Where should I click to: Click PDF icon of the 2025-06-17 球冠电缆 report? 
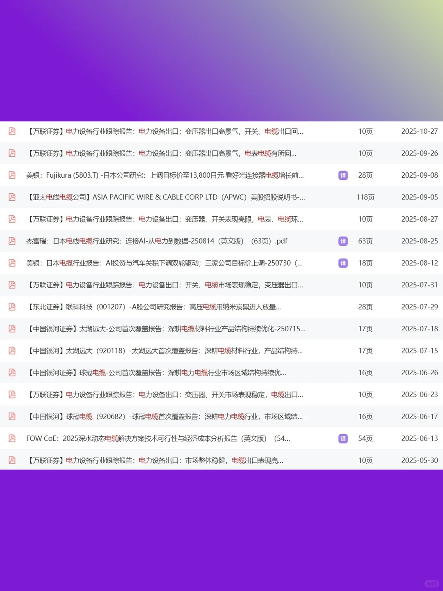12,417
